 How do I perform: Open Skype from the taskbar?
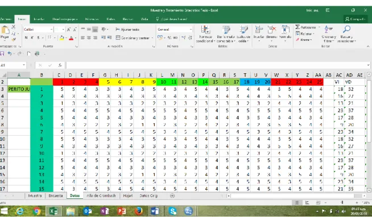[x=172, y=211]
